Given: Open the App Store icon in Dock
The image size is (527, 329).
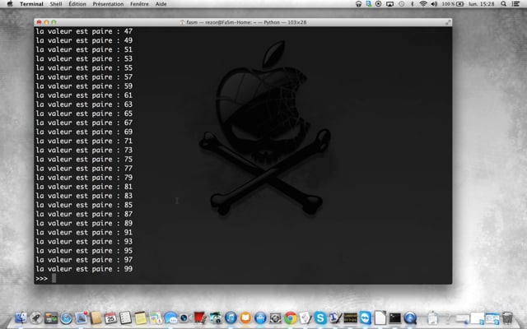Looking at the screenshot, I should pos(260,317).
